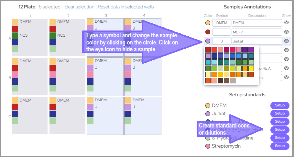The image size is (294, 157).
Task: Hide the DMEM sample with eye icon
Action: tap(286, 23)
